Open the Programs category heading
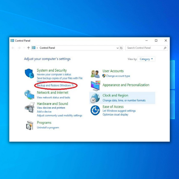Image resolution: width=179 pixels, height=179 pixels. [x=44, y=122]
